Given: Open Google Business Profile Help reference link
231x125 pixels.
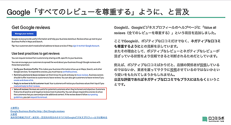Looking at the screenshot, I should click(37, 111).
